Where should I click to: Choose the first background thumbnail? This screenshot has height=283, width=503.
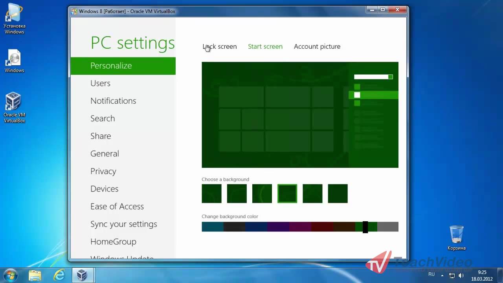[211, 193]
